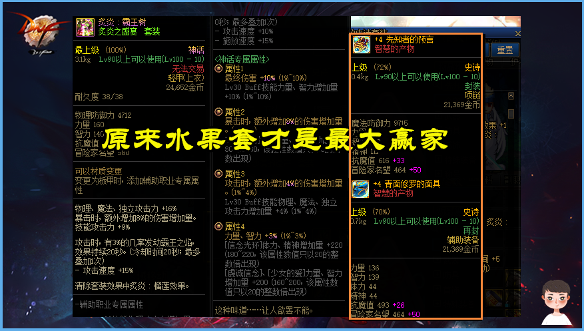The image size is (584, 331).
Task: Click the 这种味道……让人欲罢不能 flavor text
Action: click(x=264, y=310)
